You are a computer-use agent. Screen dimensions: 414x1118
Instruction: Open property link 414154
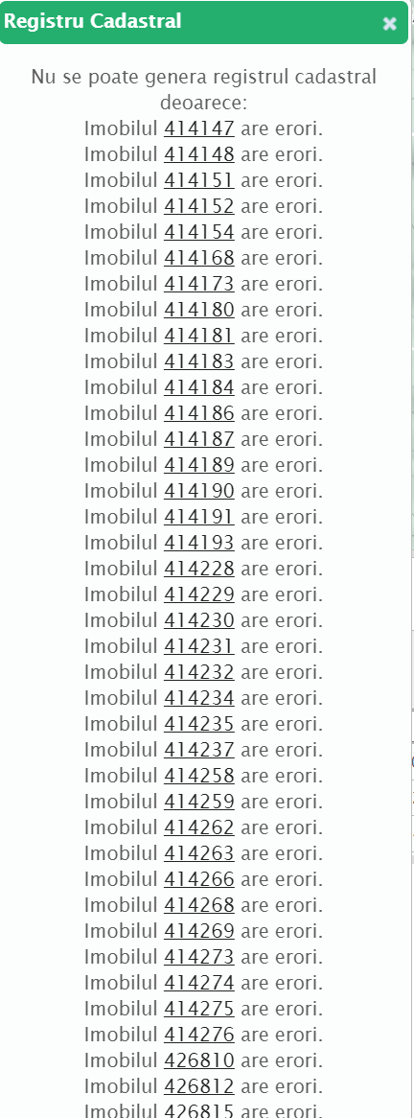point(198,232)
